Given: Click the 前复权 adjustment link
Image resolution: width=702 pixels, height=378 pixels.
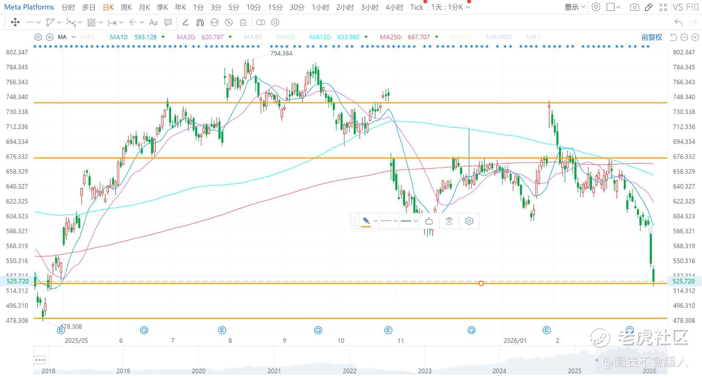Looking at the screenshot, I should pos(652,37).
